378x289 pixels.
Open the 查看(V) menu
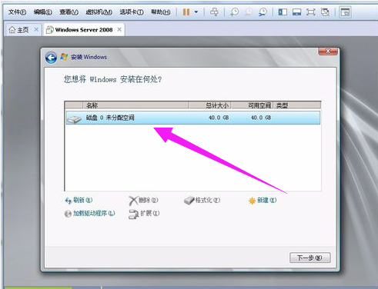click(69, 12)
